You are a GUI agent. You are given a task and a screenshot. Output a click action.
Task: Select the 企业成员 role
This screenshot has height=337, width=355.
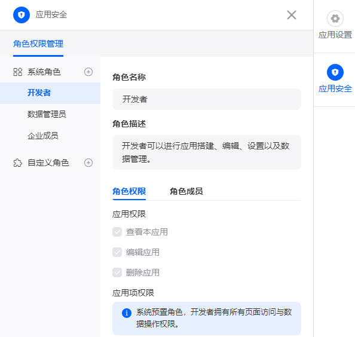coord(50,136)
